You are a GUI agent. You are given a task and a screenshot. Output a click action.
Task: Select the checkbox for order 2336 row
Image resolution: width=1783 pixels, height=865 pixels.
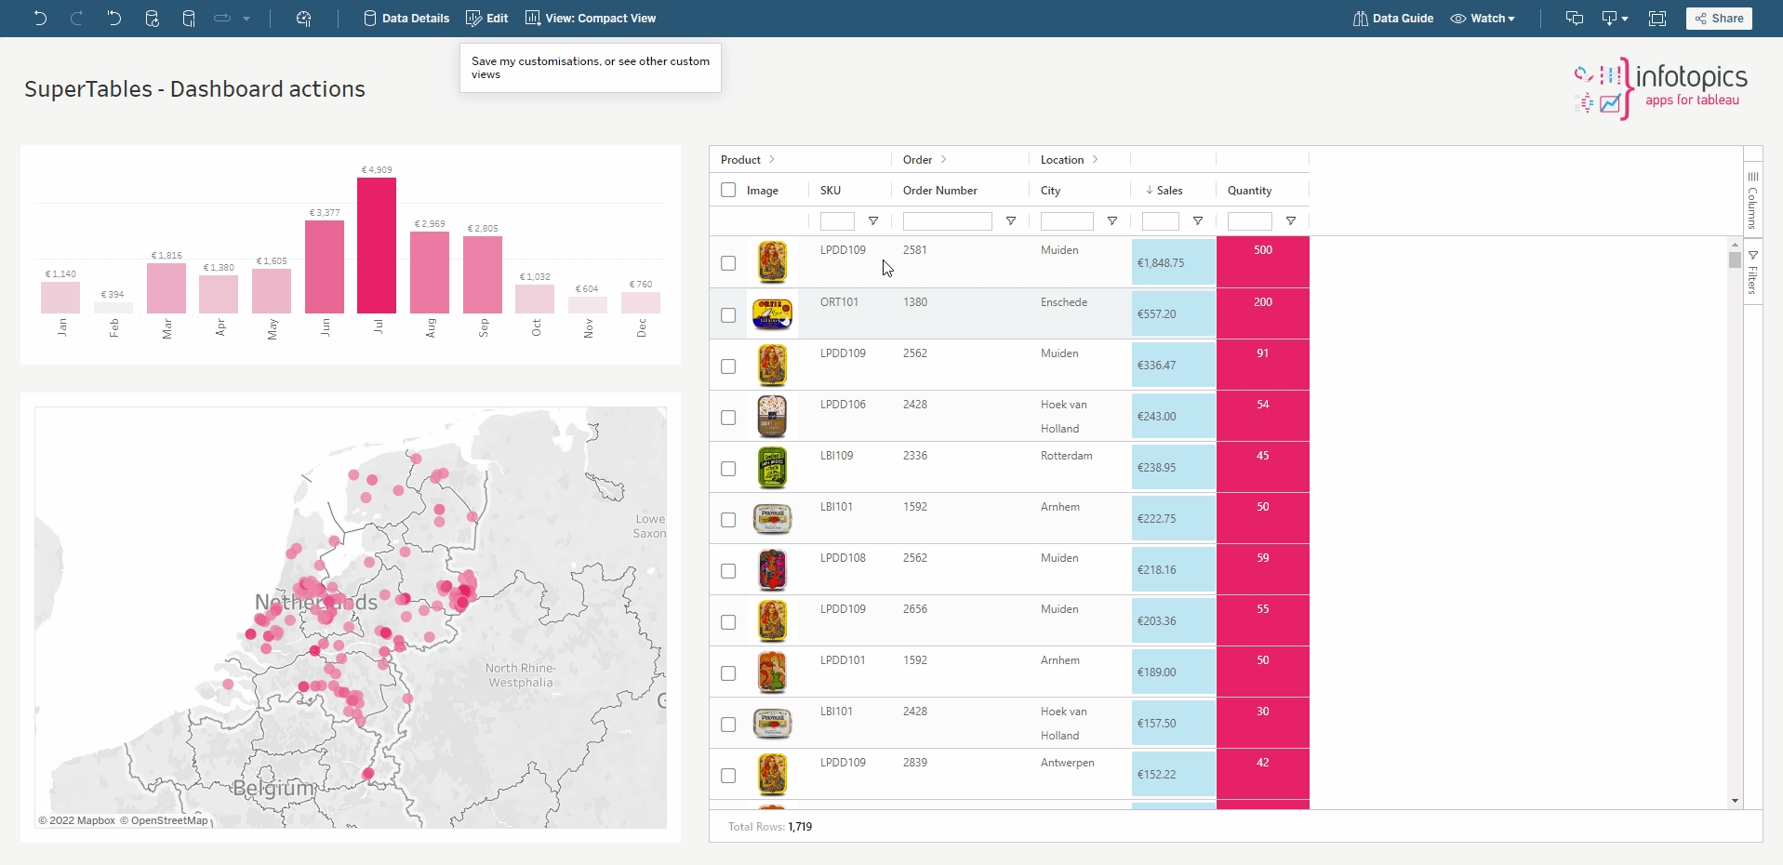tap(728, 469)
